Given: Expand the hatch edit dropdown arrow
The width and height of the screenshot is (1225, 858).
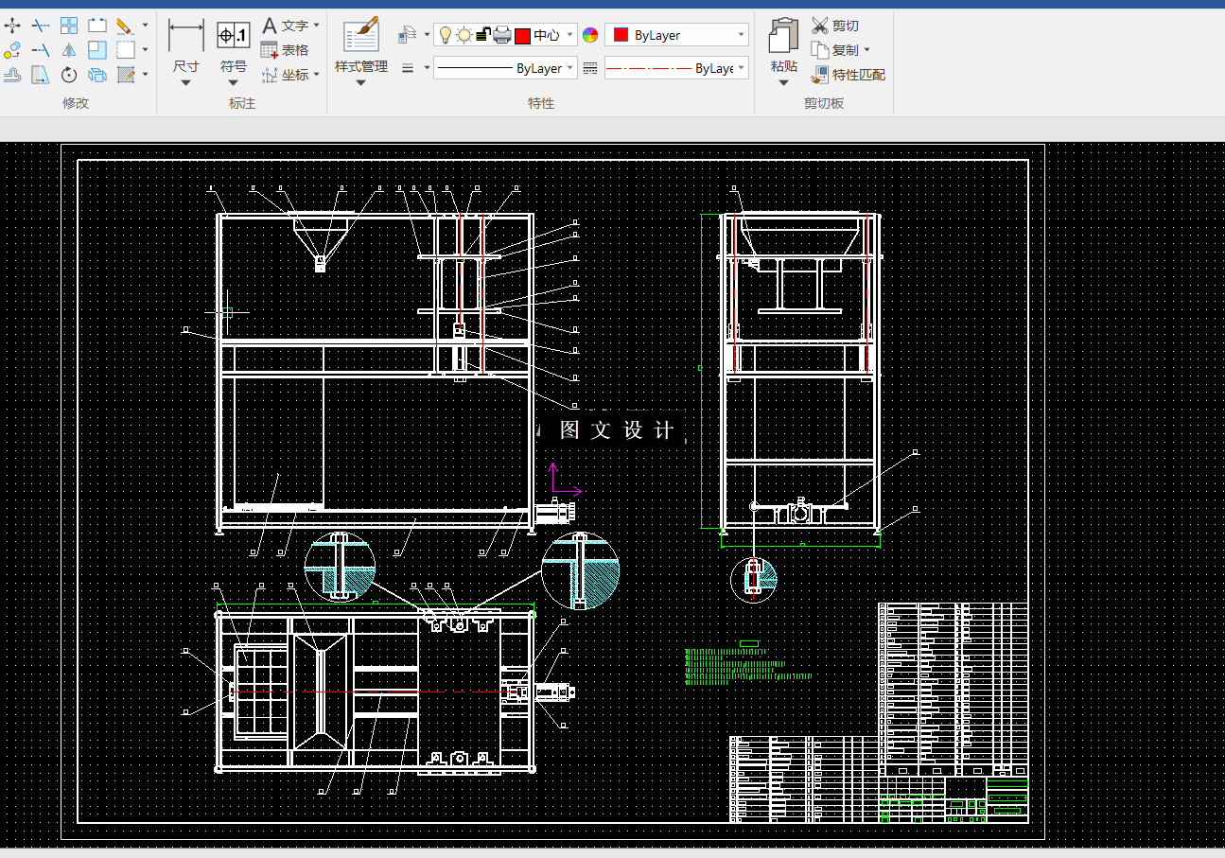Looking at the screenshot, I should 145,75.
